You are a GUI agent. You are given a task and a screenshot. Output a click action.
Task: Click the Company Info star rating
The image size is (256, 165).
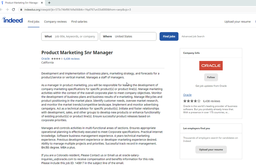point(192,101)
